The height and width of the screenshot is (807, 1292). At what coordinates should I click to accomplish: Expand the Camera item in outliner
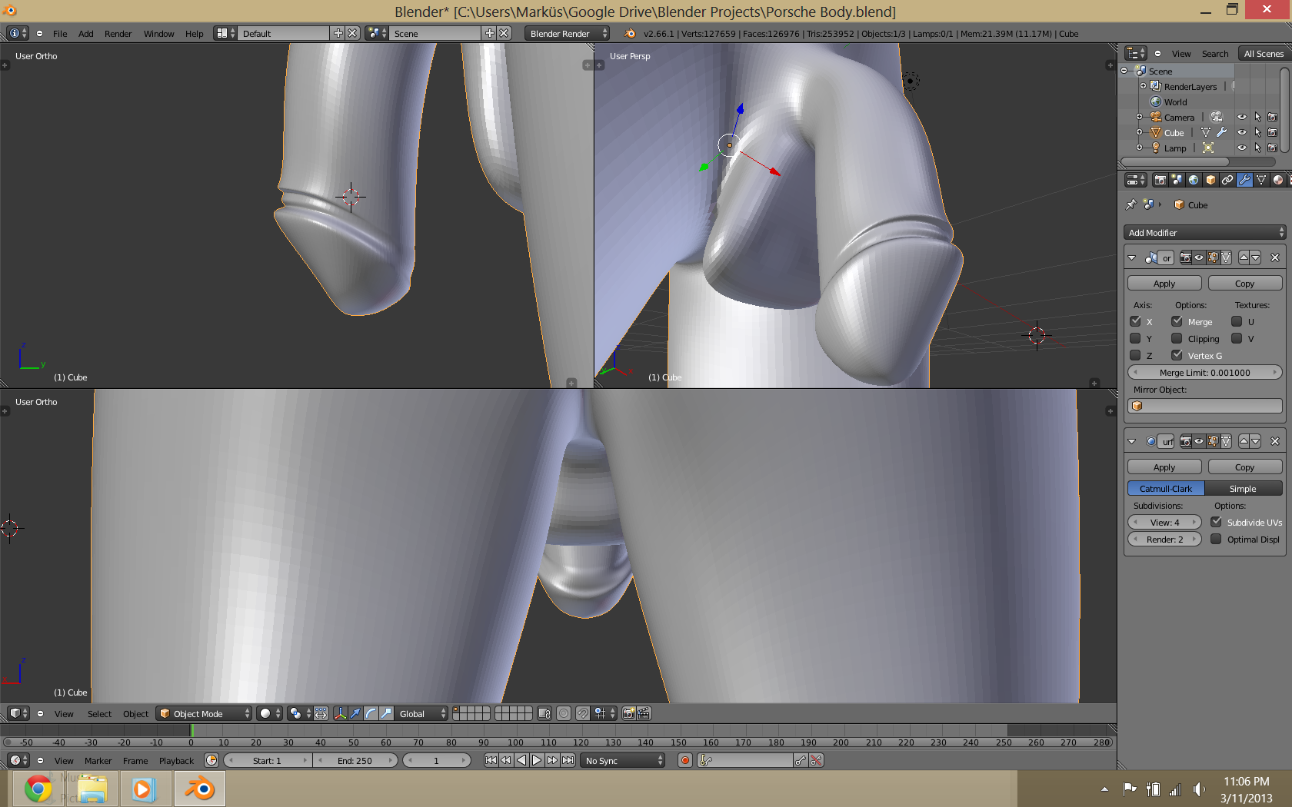[1139, 118]
